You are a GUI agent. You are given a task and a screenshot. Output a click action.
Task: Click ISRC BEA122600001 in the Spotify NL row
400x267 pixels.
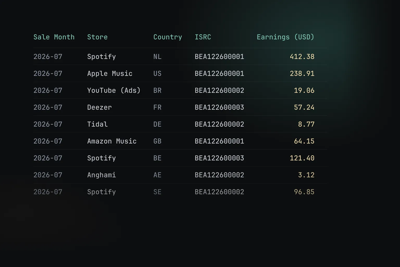click(x=219, y=57)
